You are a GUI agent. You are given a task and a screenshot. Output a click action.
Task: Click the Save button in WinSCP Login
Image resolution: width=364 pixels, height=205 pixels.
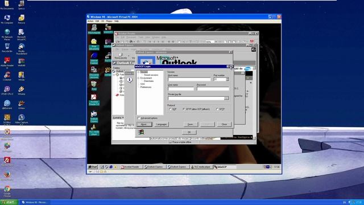191,124
